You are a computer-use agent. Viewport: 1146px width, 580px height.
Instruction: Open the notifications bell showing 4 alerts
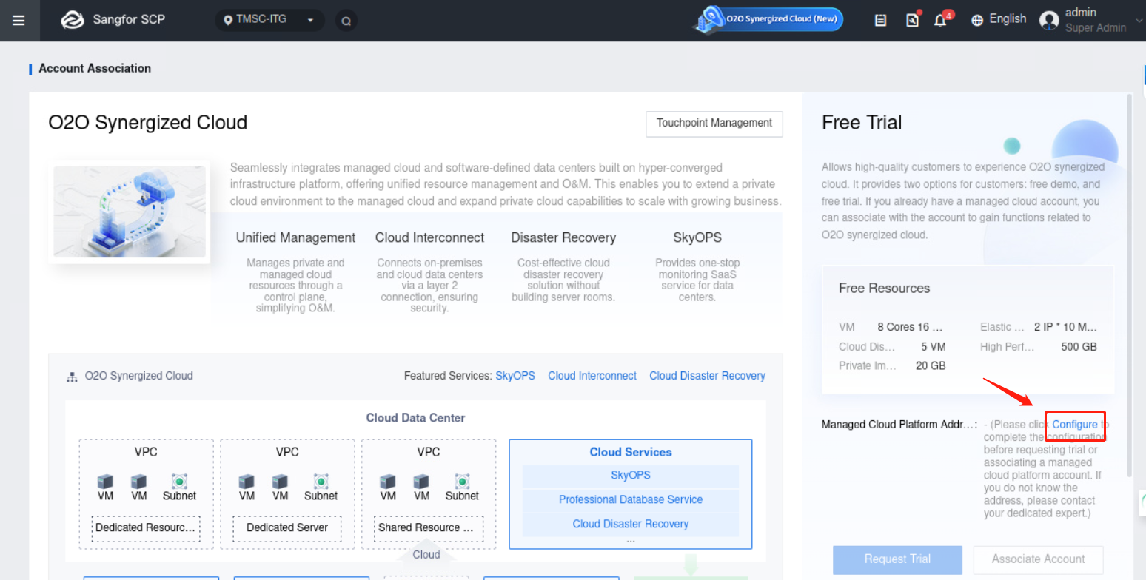point(941,20)
